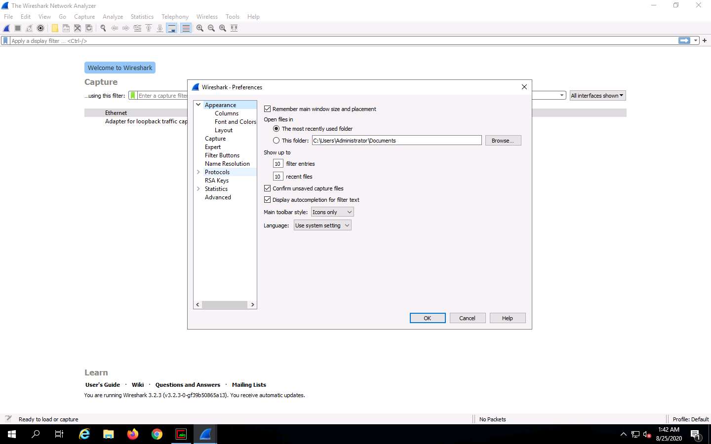Click the preferences tree horizontal scrollbar
711x444 pixels.
point(225,305)
